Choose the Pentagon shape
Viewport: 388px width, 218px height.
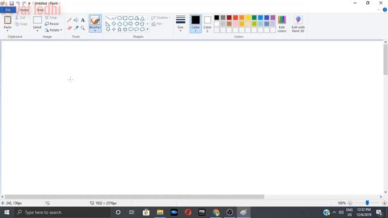click(x=119, y=24)
